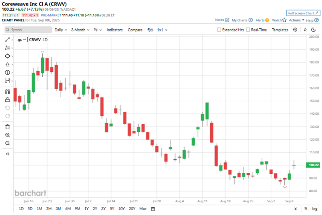Select the 5Y range tab
This screenshot has width=322, height=215.
pyautogui.click(x=112, y=209)
